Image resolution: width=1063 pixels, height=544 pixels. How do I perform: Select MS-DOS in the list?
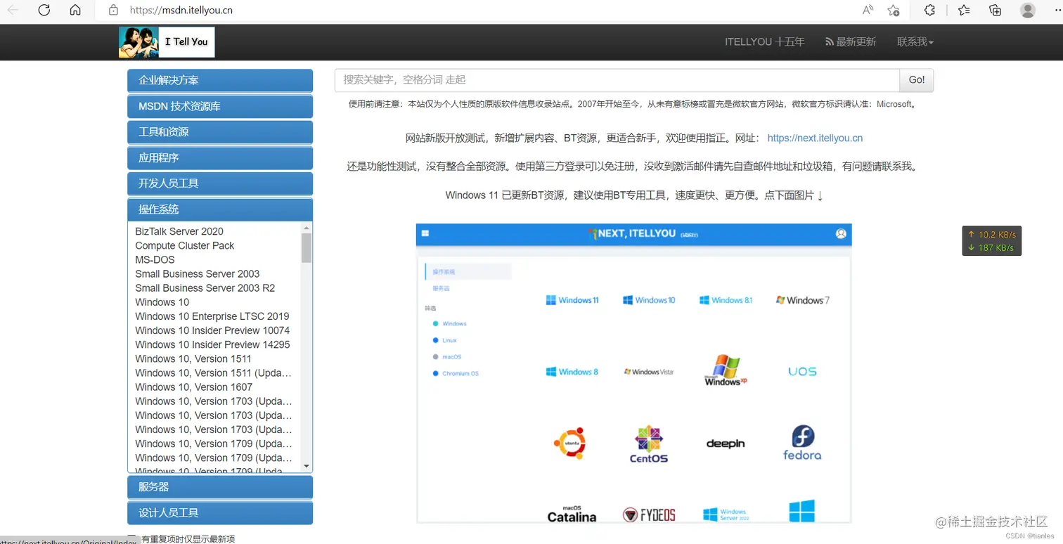pos(155,259)
